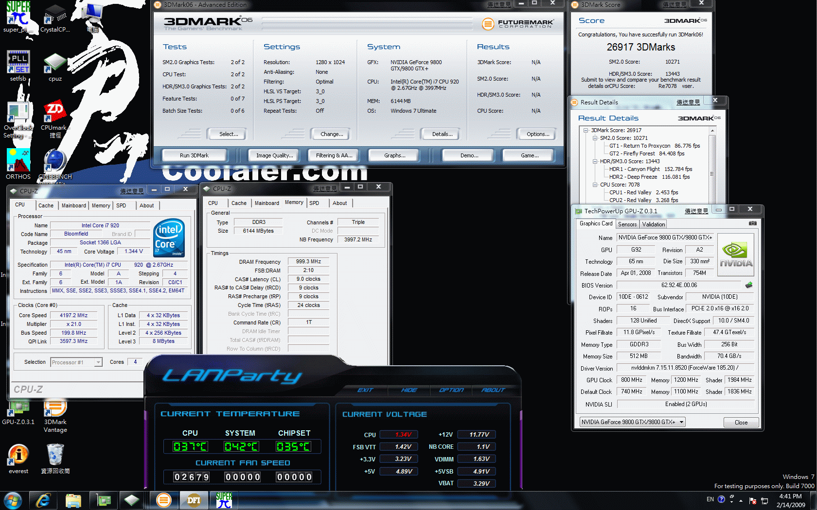
Task: Open the tray help question-mark icon
Action: click(x=721, y=499)
